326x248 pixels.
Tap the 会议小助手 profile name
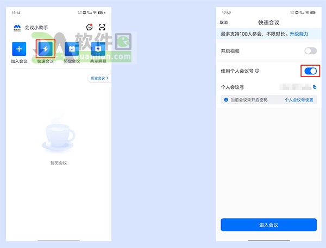coord(36,27)
